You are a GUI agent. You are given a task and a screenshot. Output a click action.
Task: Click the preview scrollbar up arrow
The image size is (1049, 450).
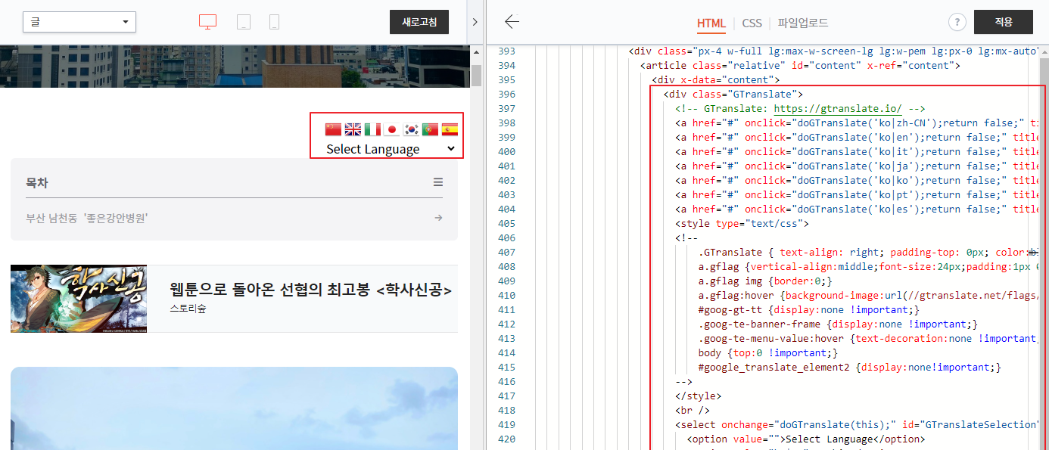(x=476, y=52)
